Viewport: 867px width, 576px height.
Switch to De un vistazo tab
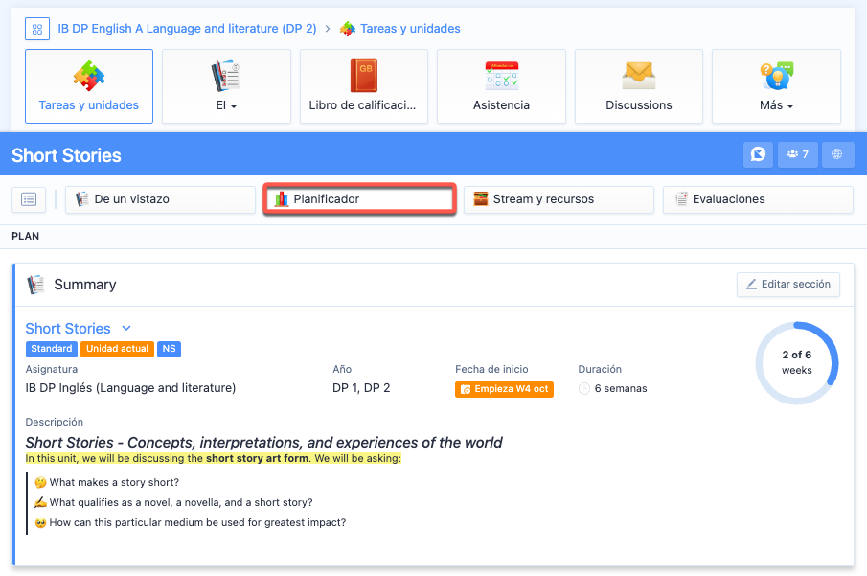[160, 199]
